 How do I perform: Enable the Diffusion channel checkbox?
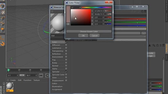(x=66, y=45)
